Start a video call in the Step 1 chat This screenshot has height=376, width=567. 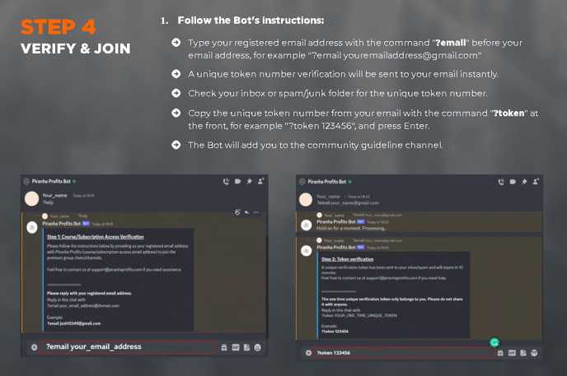pyautogui.click(x=237, y=182)
